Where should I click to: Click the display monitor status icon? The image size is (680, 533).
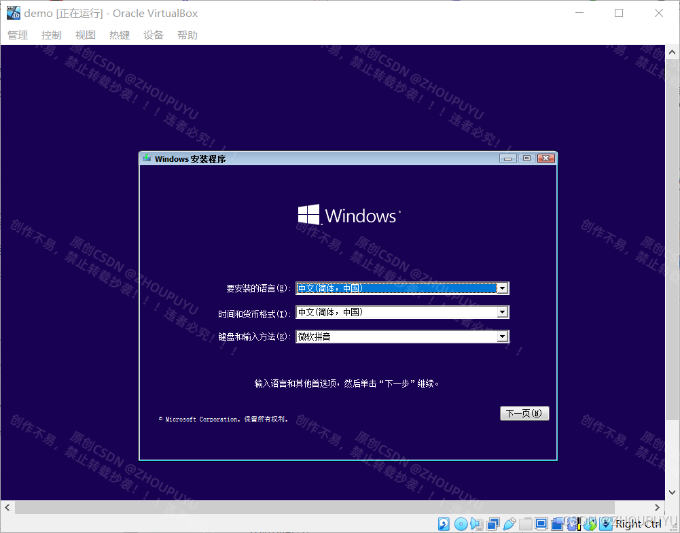click(541, 524)
